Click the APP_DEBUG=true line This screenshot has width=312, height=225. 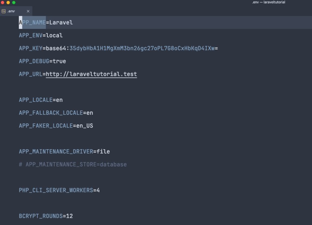[x=42, y=61]
